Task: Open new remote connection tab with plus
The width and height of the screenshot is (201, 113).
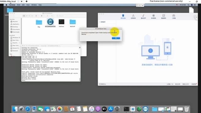Action: pos(26,1)
